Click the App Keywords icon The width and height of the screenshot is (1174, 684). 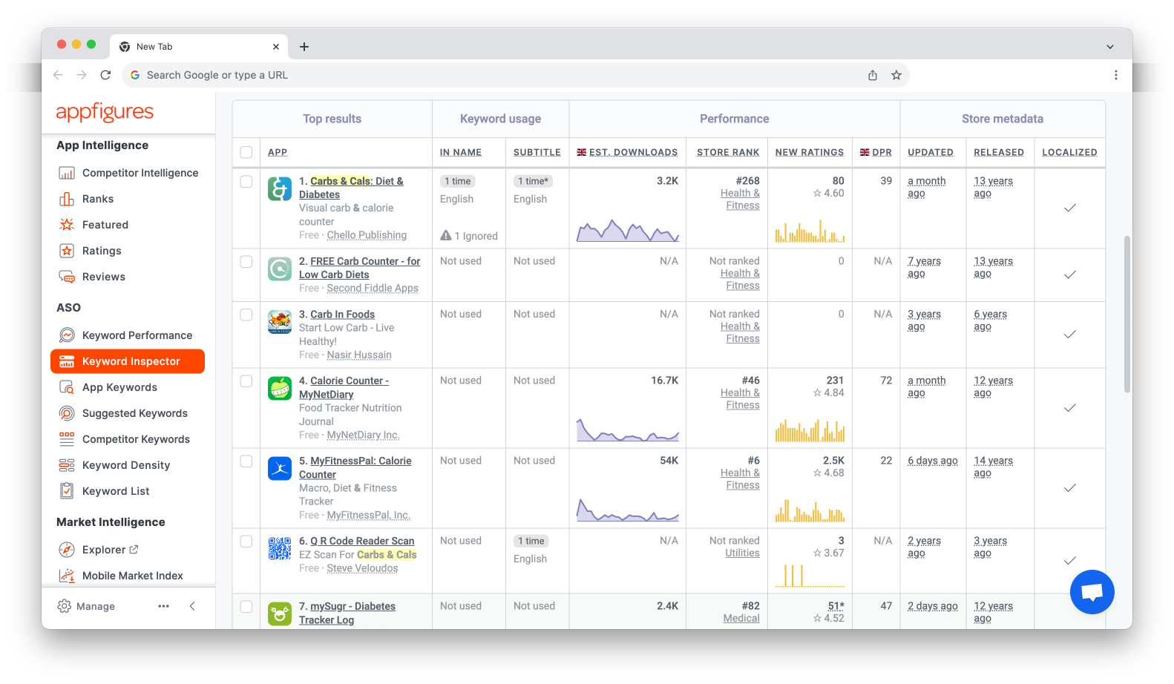(67, 387)
